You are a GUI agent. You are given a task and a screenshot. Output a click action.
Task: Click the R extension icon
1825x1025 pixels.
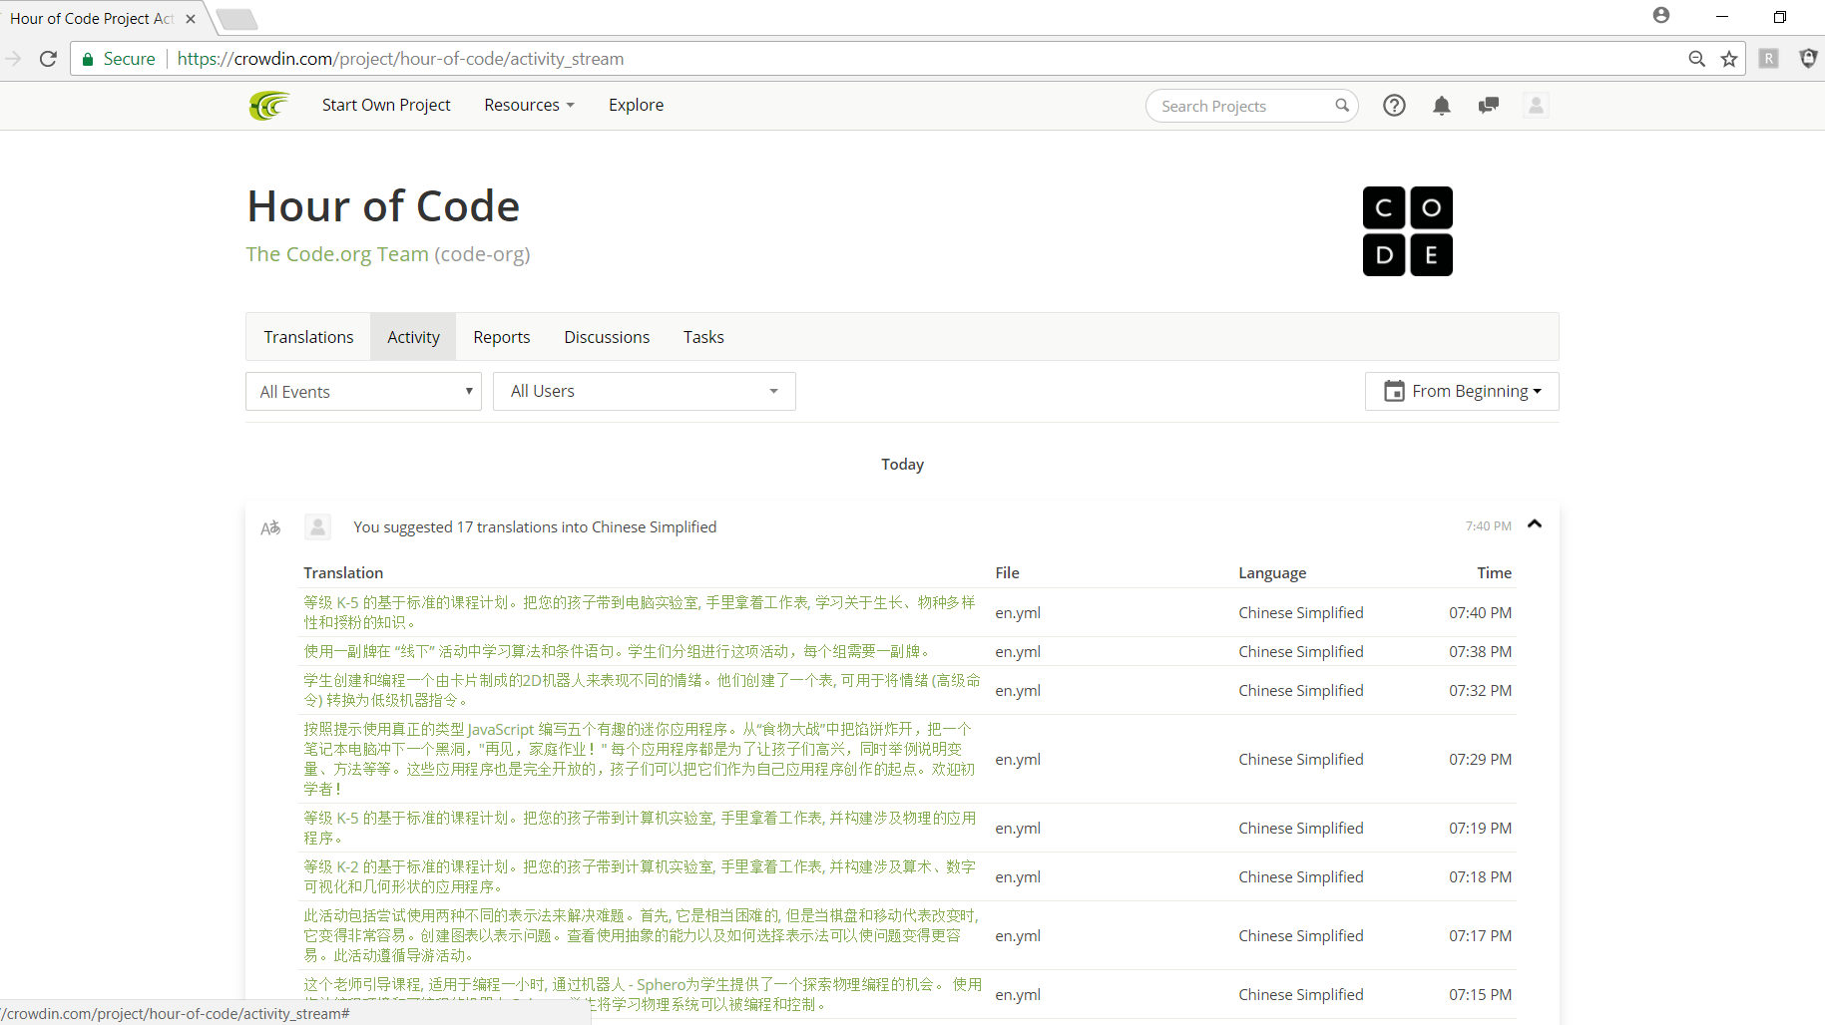point(1768,59)
